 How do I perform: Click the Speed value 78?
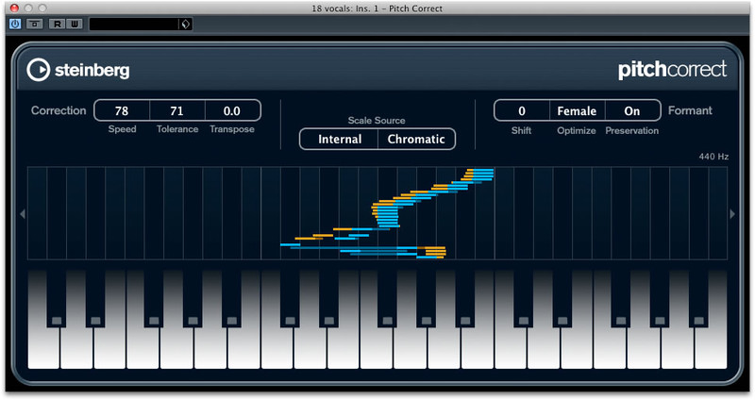(122, 110)
